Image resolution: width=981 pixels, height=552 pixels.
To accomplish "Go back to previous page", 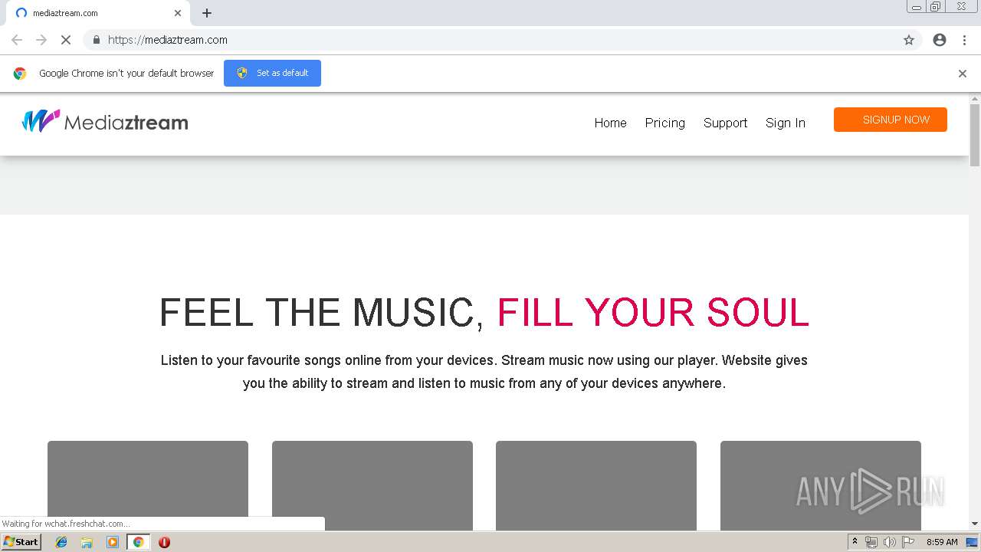I will click(x=17, y=40).
